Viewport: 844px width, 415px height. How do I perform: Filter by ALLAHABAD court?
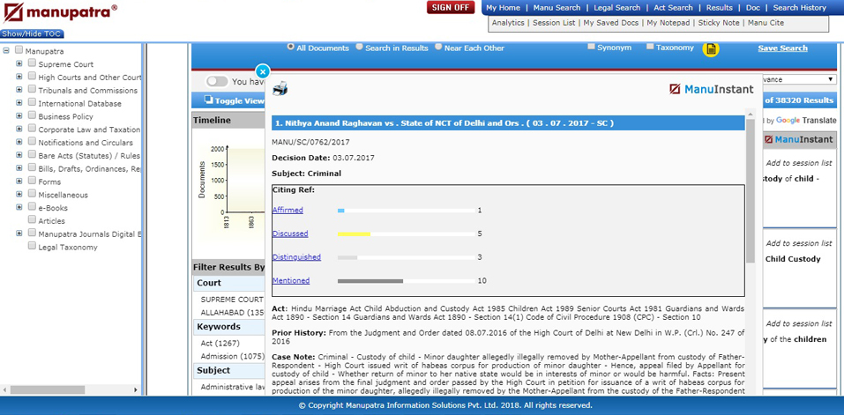pyautogui.click(x=233, y=312)
